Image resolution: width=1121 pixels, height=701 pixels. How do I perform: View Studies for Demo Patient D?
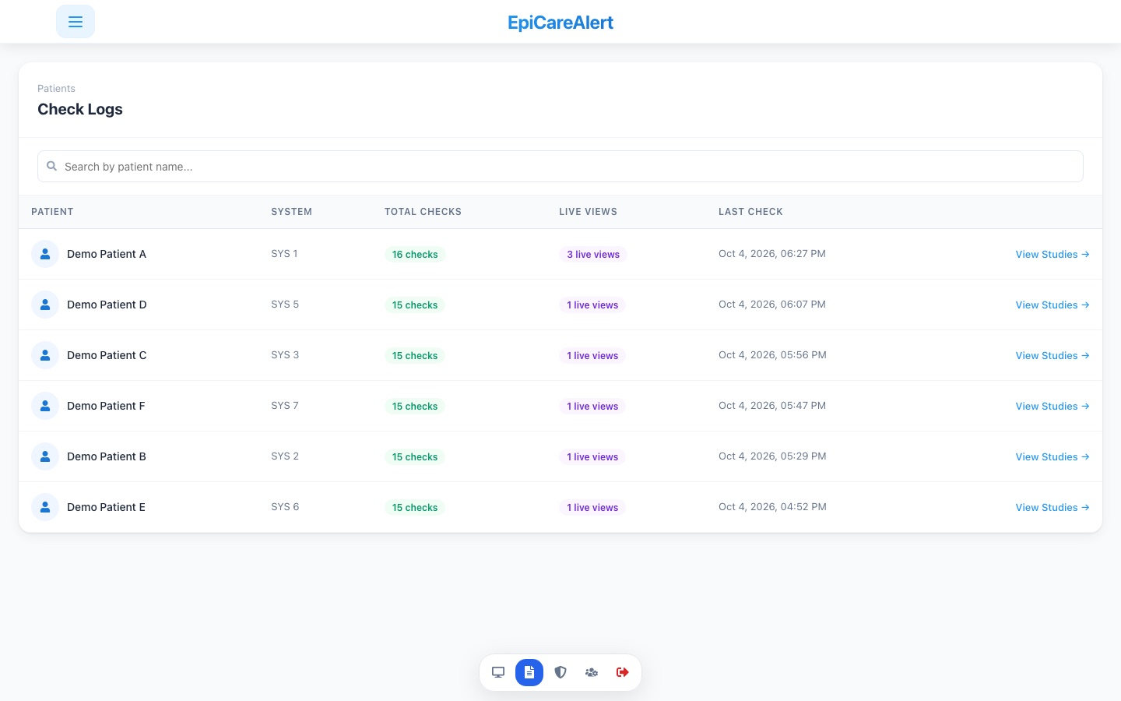click(1052, 305)
